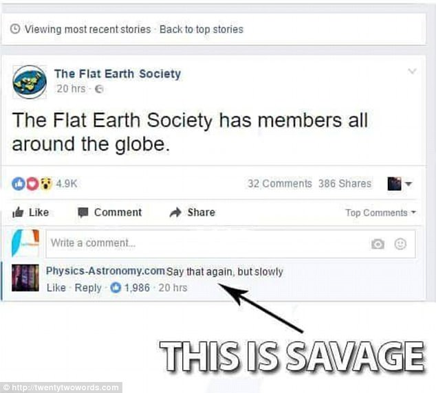
Task: Open Physics-Astronomy.com commenter link
Action: [105, 271]
